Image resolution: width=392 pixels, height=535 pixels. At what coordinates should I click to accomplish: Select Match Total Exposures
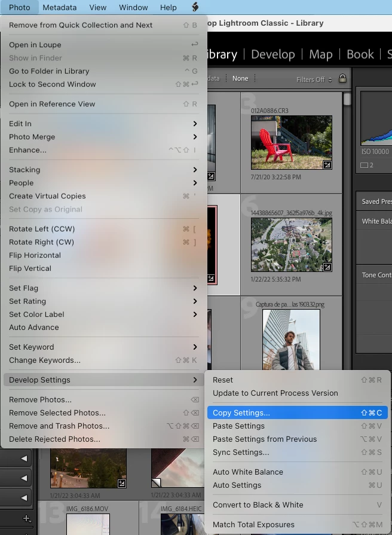point(297,524)
